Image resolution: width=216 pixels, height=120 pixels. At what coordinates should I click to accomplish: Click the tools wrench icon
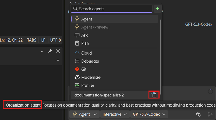(198, 114)
